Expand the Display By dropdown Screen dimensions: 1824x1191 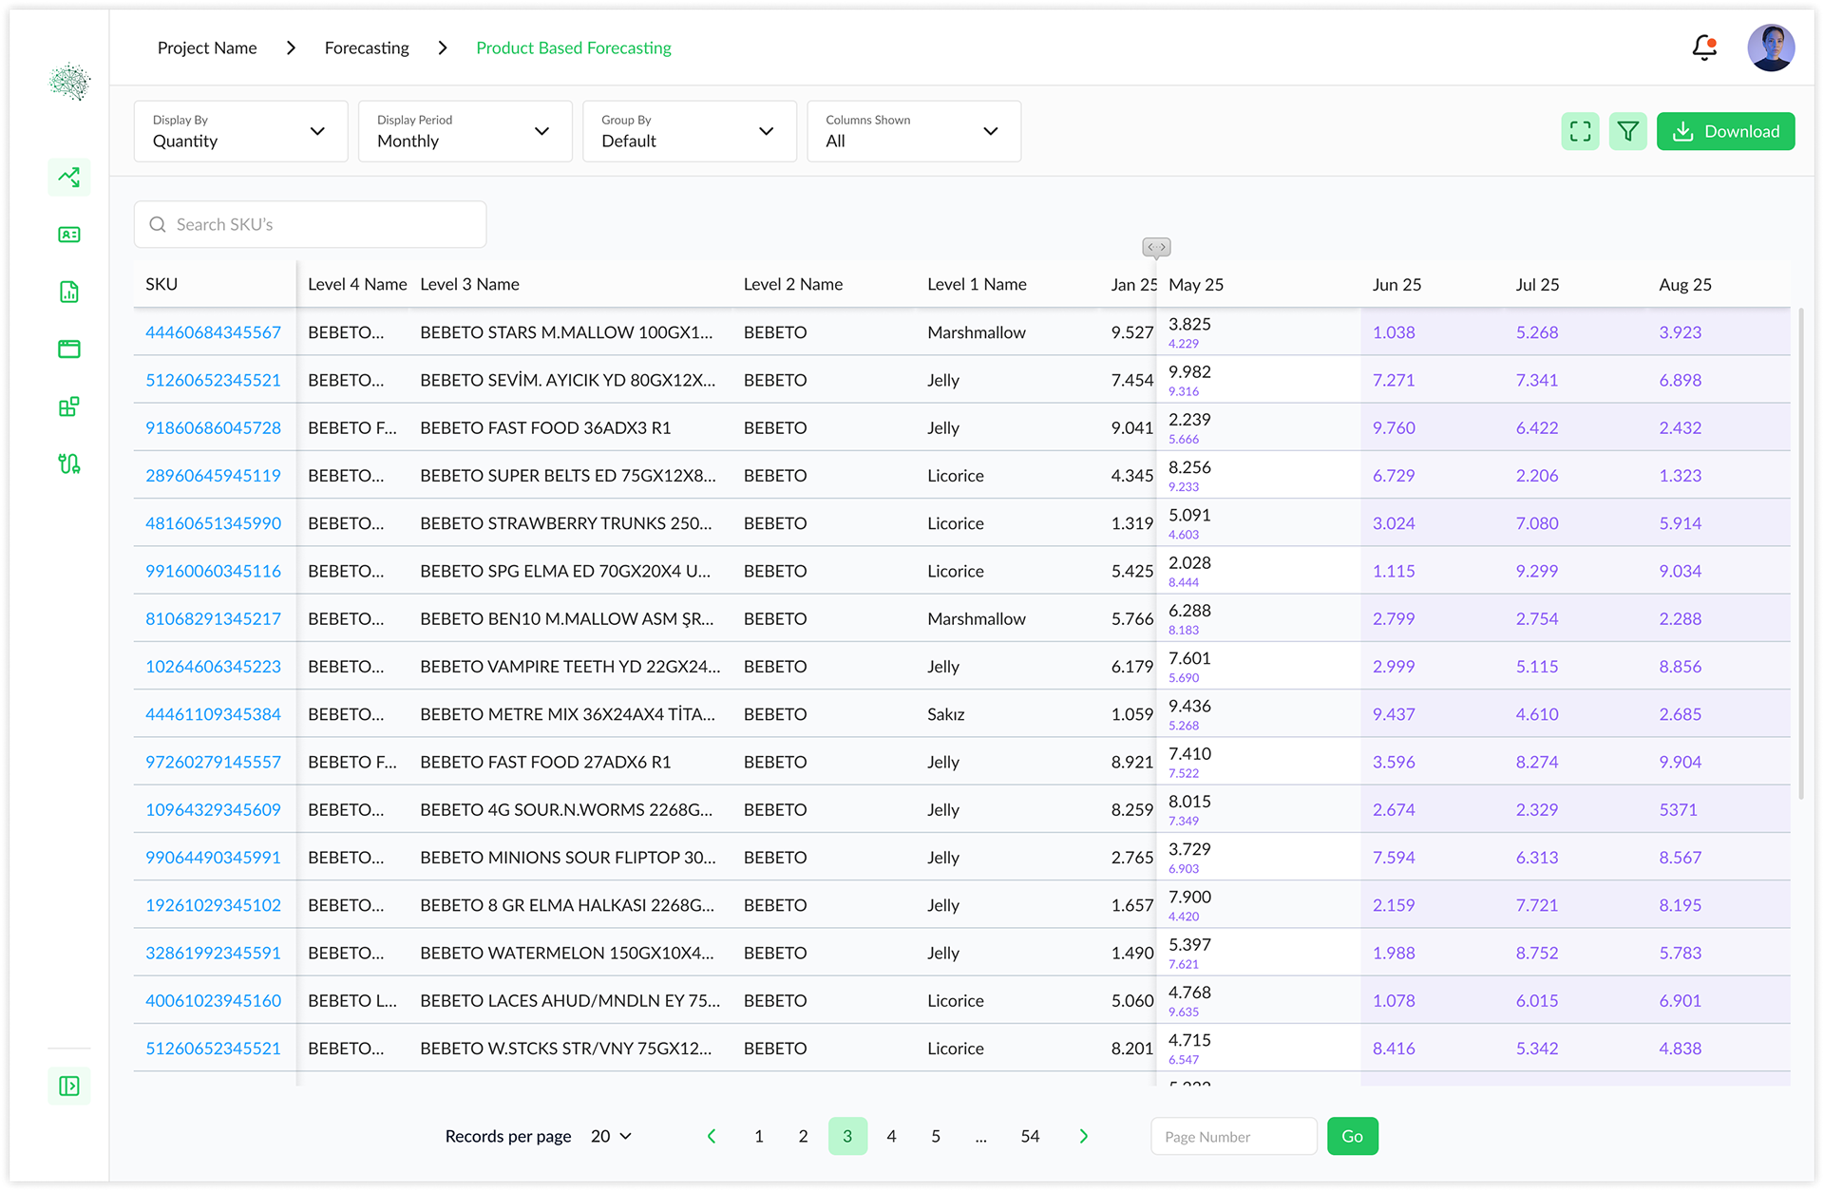coord(240,131)
